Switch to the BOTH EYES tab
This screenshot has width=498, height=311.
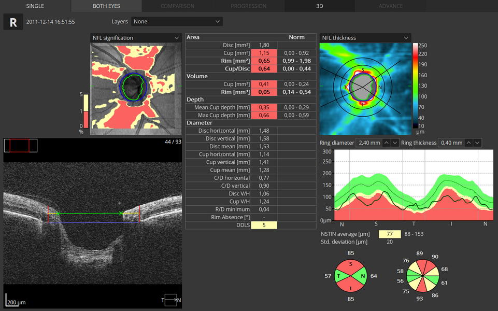(x=106, y=6)
